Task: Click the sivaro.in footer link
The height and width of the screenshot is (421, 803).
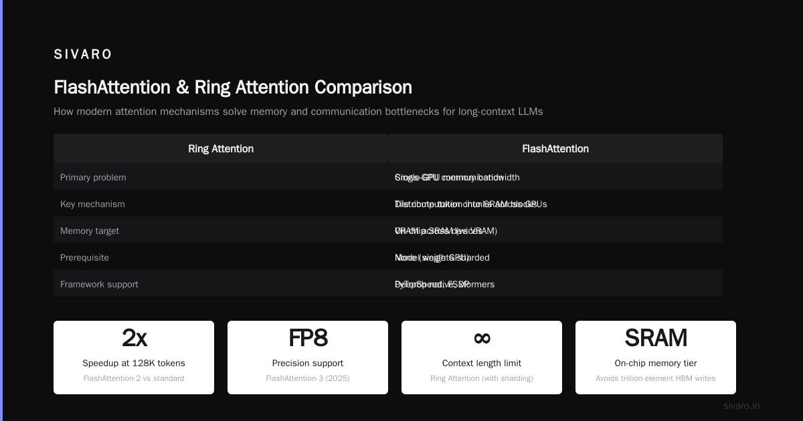Action: tap(741, 406)
